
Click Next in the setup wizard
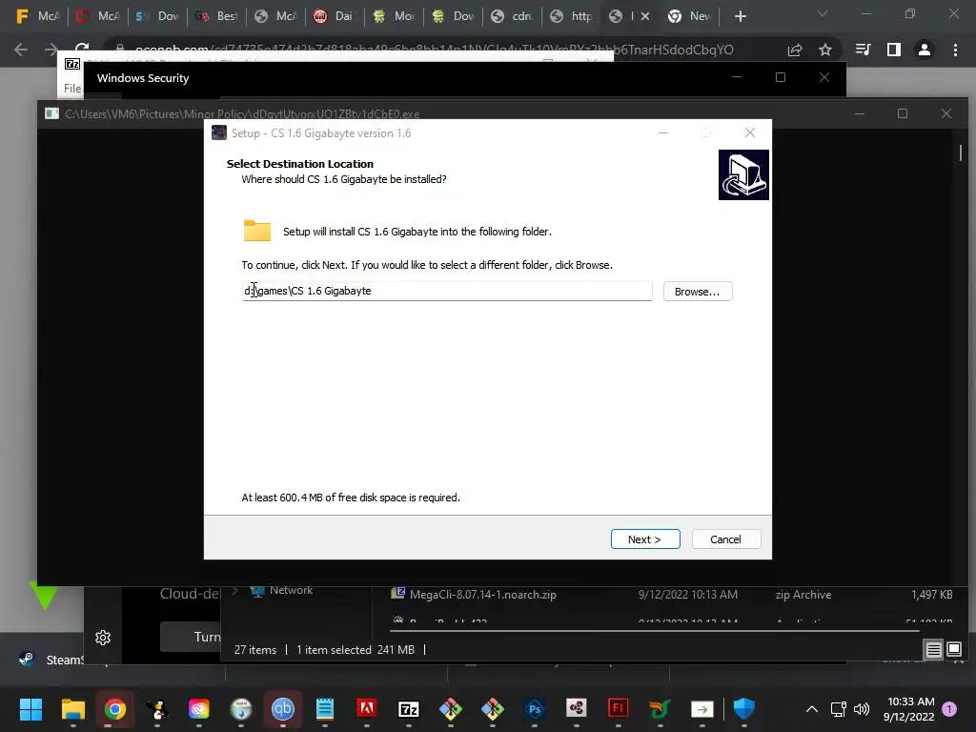click(645, 539)
